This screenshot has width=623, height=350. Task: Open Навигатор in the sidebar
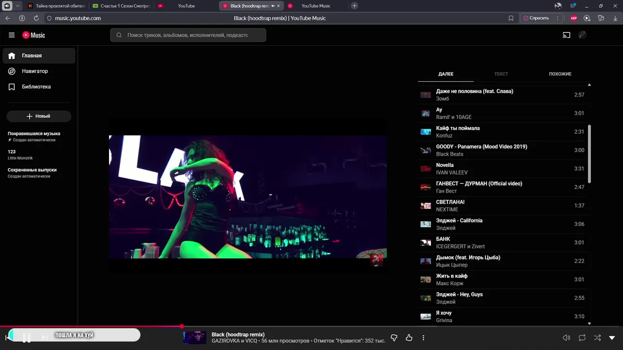[x=39, y=71]
